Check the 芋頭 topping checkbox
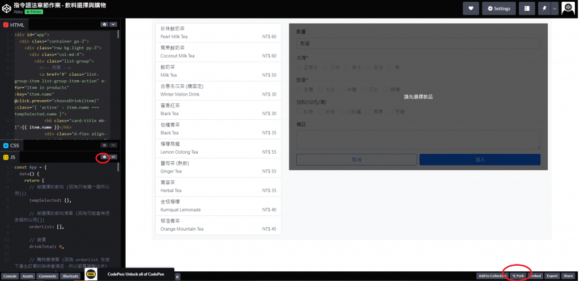 click(390, 111)
